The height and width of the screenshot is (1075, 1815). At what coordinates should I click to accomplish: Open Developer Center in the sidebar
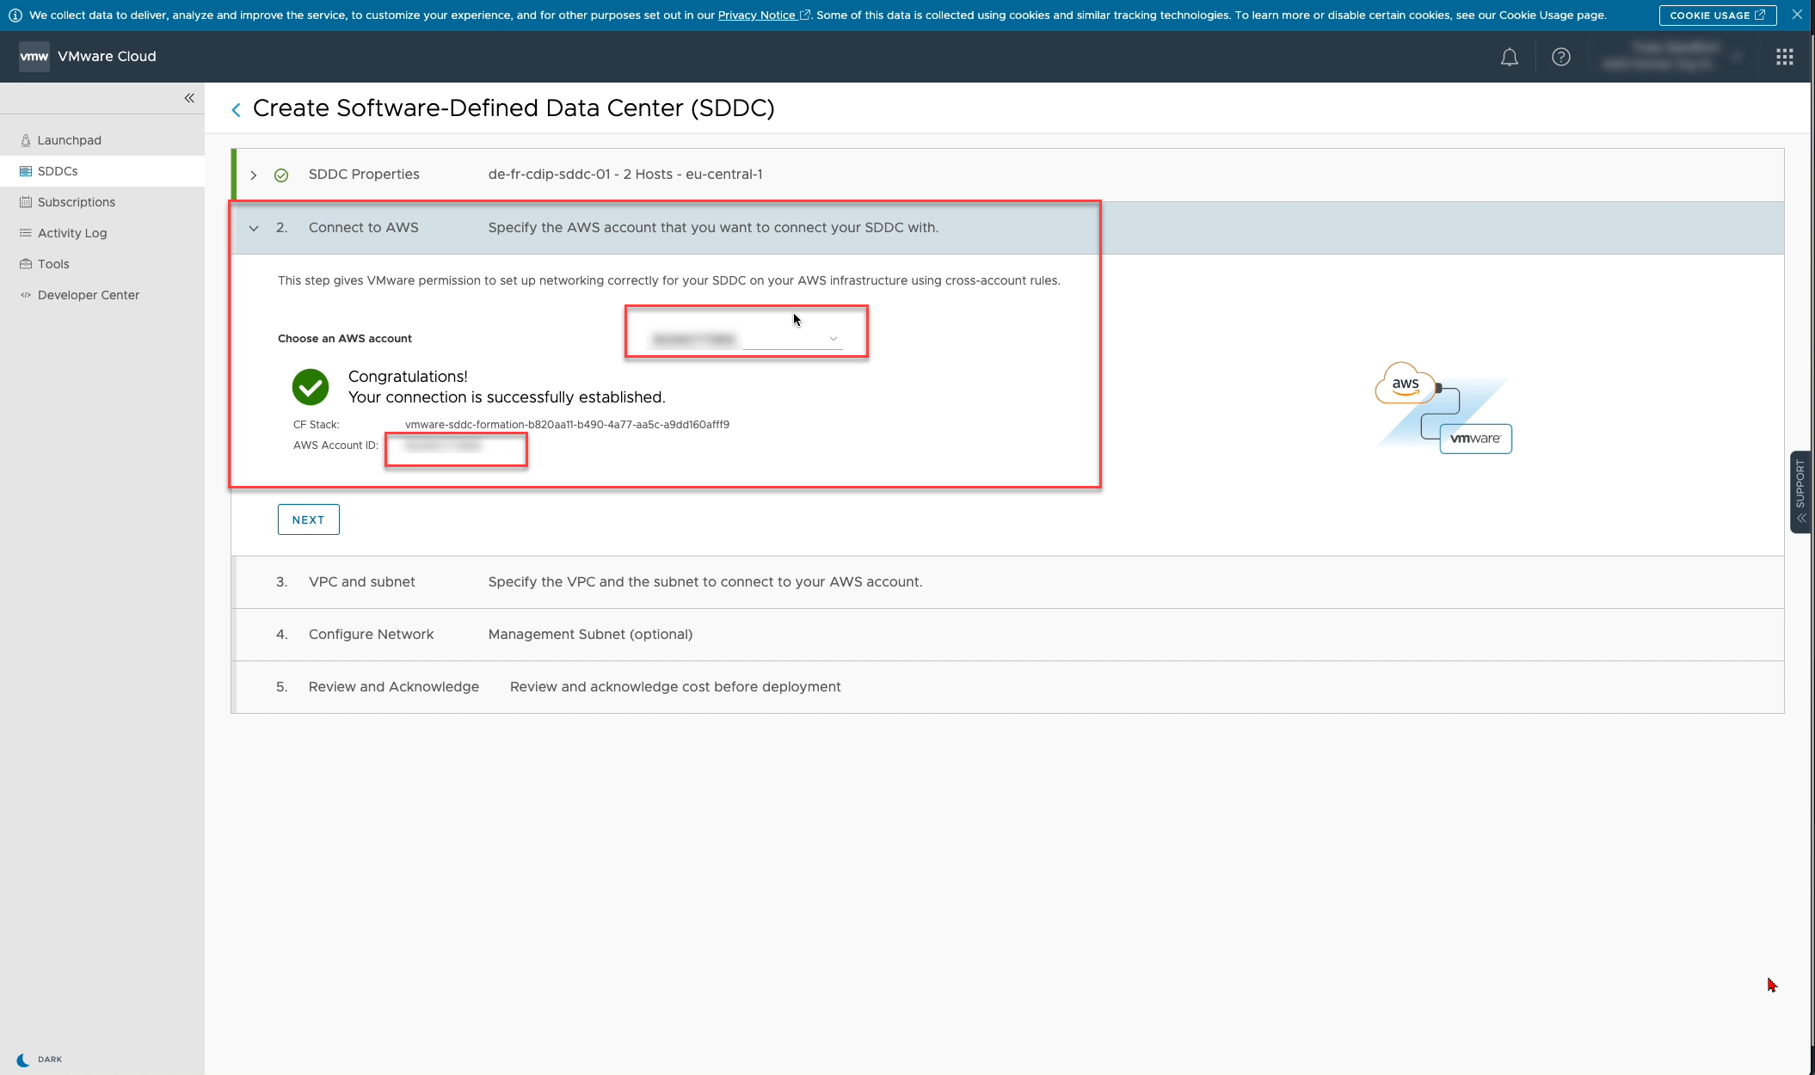(102, 295)
